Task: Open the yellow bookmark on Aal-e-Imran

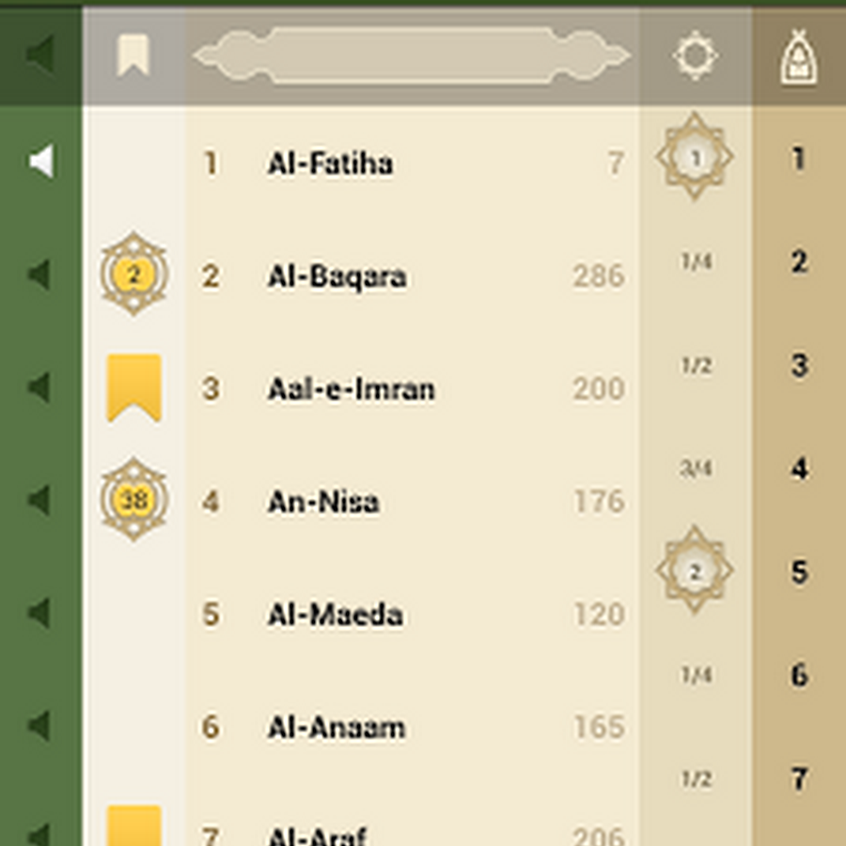Action: coord(133,387)
